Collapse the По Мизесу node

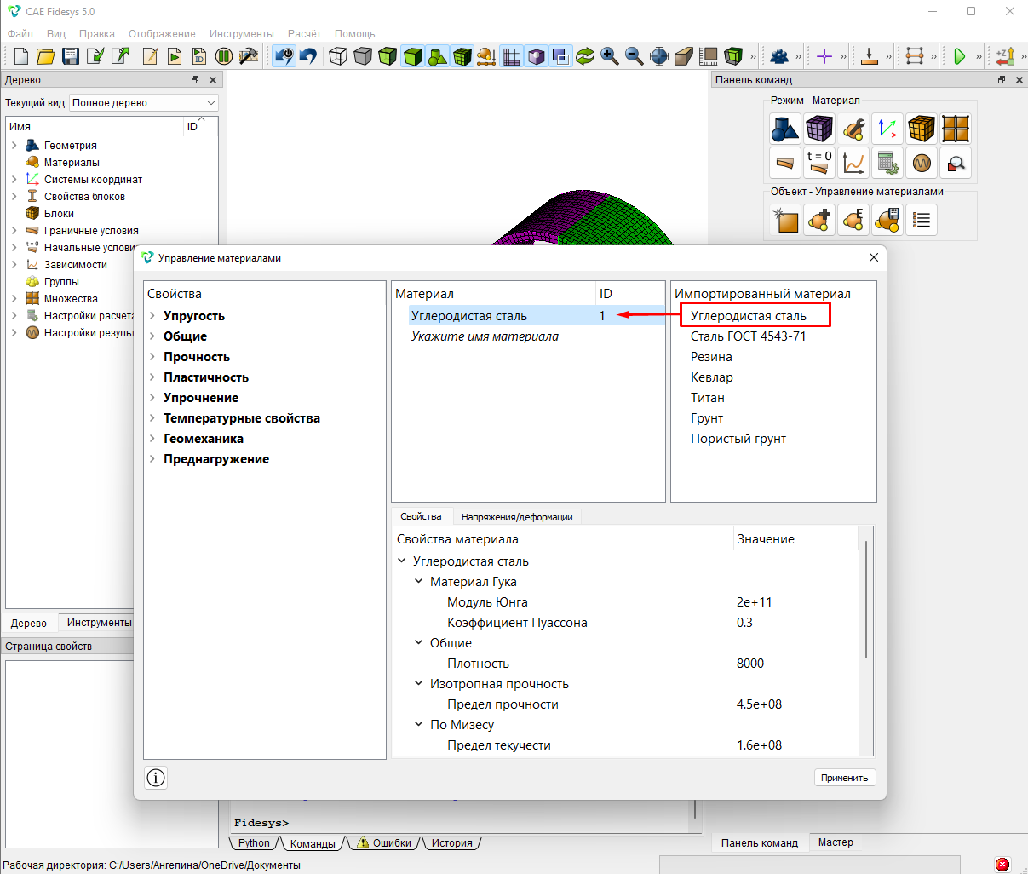(x=418, y=725)
